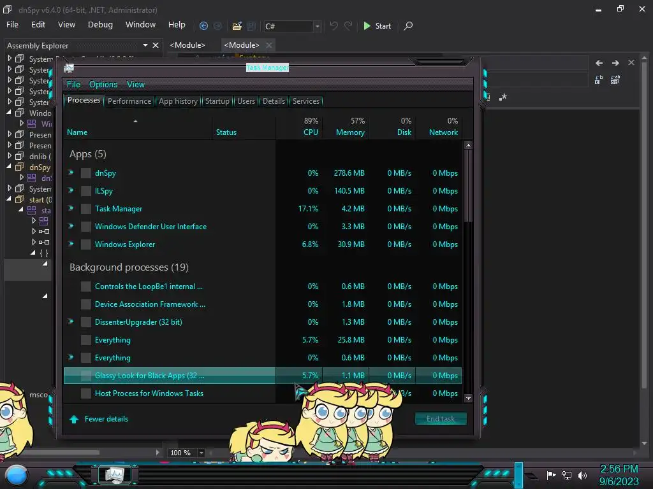Screen dimensions: 653x489
Task: Click Windows Explorer process icon
Action: click(x=86, y=244)
